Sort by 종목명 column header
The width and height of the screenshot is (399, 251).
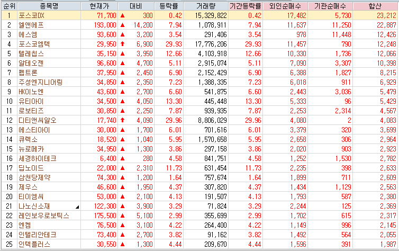[x=49, y=6]
